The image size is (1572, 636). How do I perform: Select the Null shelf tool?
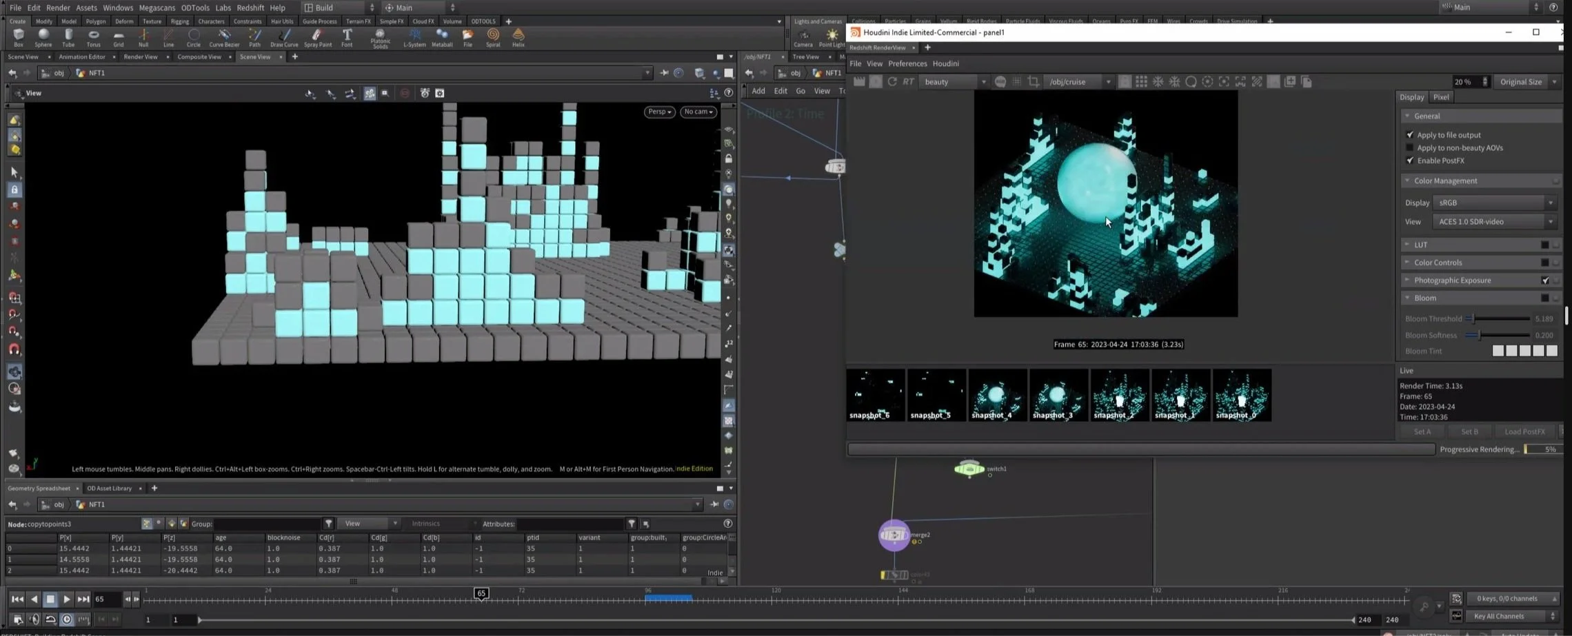[143, 37]
